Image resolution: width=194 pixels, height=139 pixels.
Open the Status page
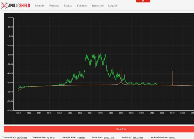68,6
